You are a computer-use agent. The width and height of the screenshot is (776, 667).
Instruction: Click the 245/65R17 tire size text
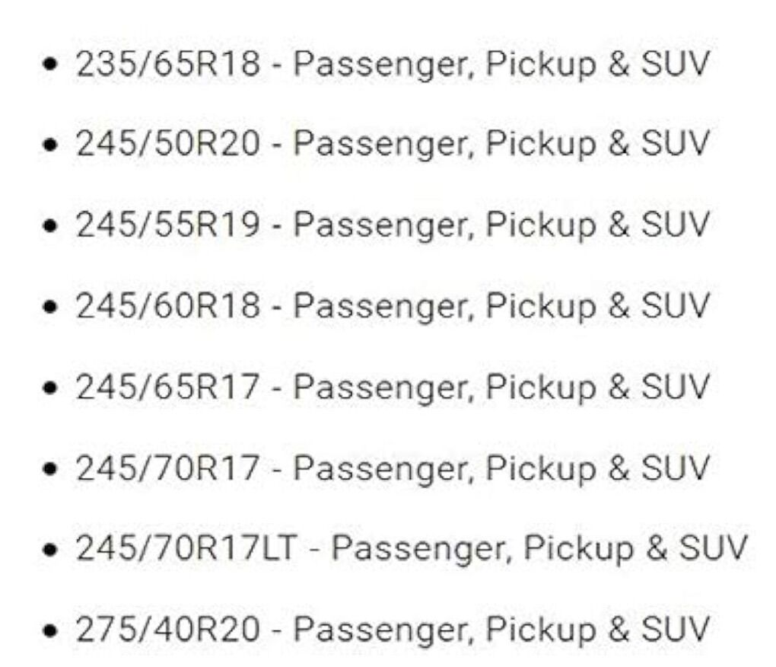(x=167, y=387)
